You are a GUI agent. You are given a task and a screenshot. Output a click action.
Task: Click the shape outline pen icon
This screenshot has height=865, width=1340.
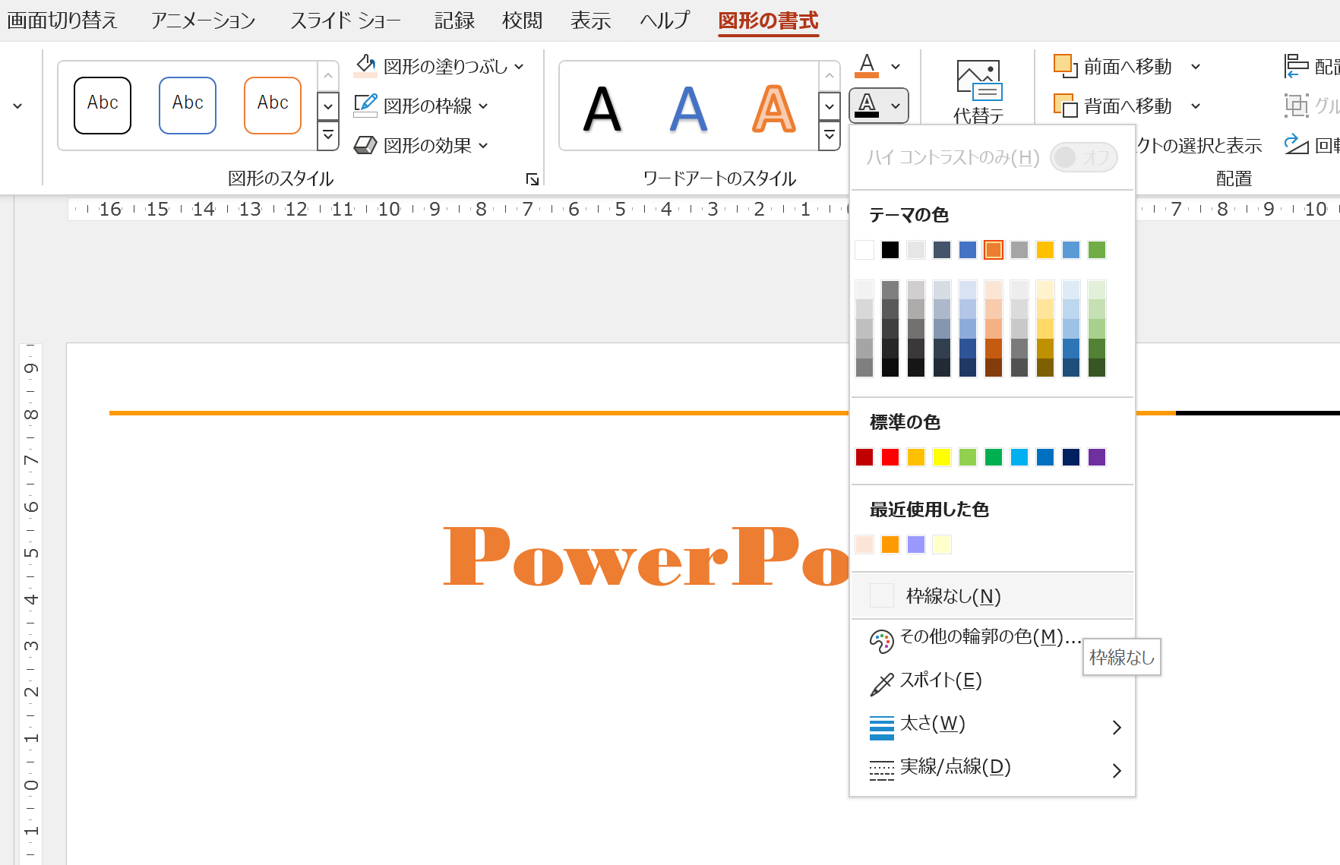click(365, 106)
